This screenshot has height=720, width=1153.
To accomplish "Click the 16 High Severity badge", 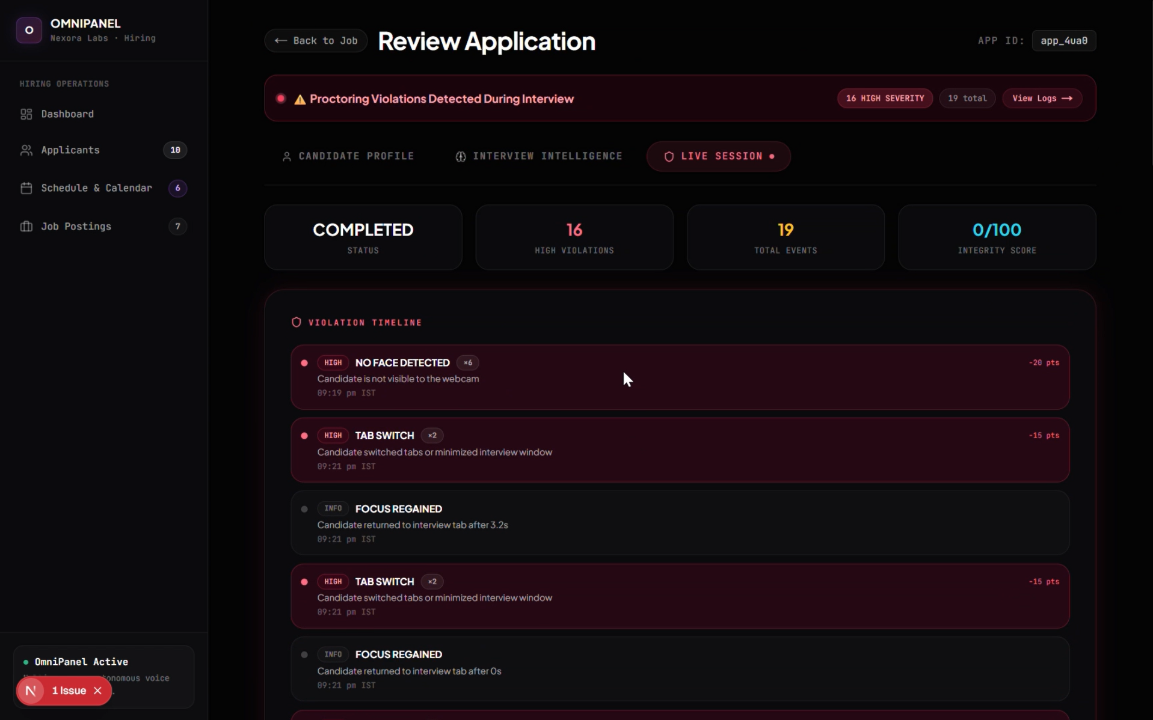I will (x=885, y=99).
